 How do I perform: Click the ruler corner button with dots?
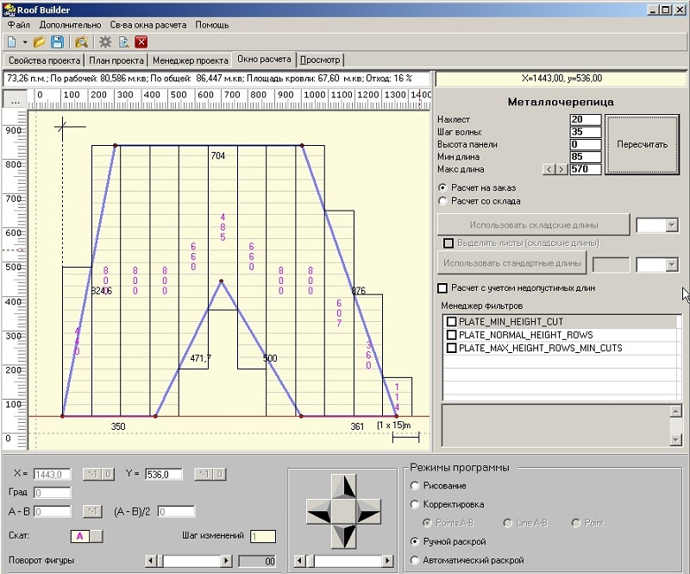coord(15,98)
